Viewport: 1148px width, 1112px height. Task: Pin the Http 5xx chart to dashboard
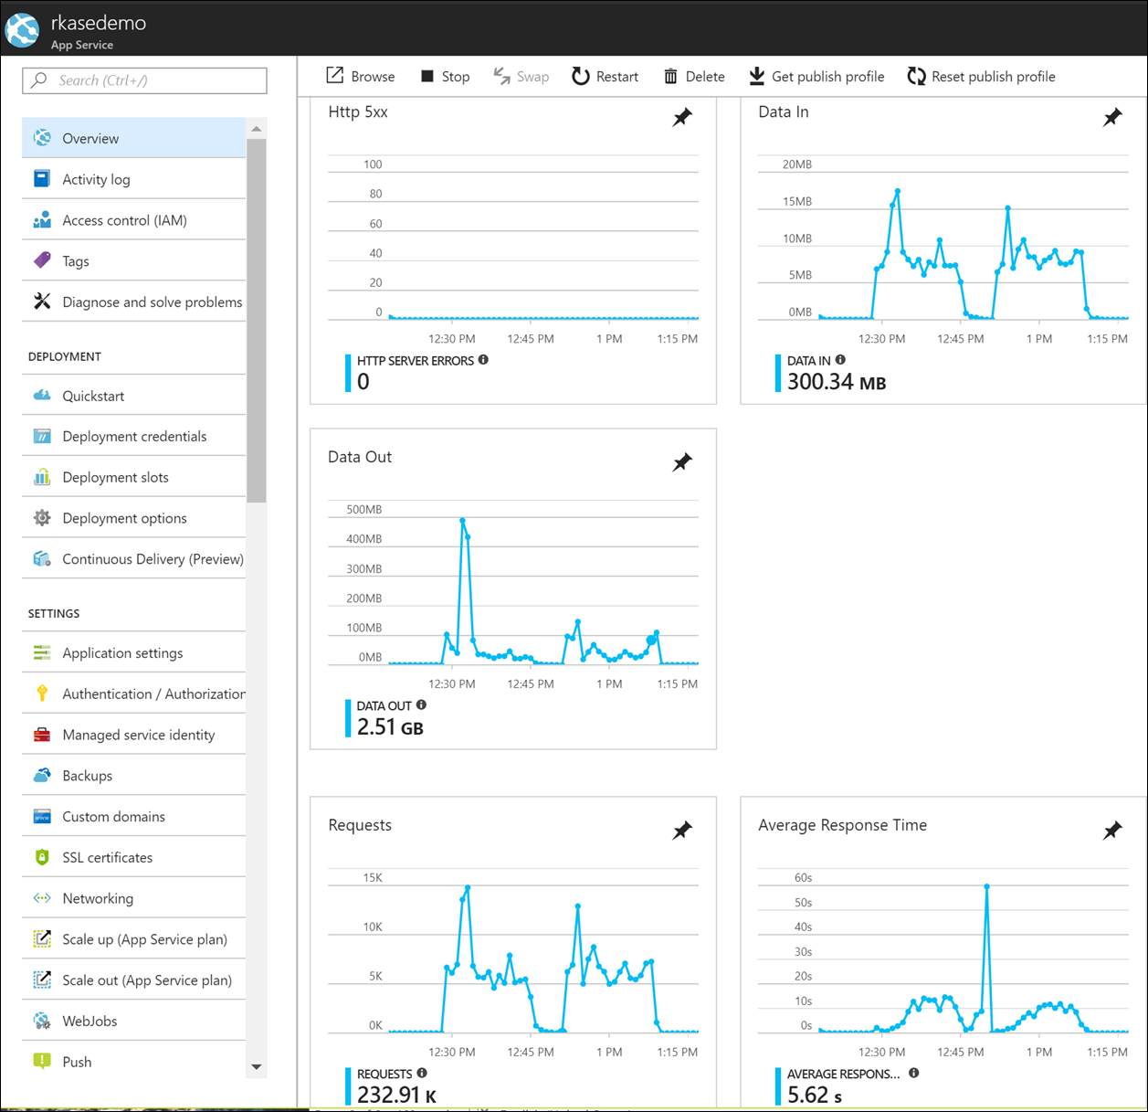coord(682,117)
